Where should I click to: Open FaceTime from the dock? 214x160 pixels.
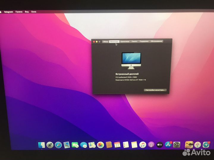click(x=75, y=145)
